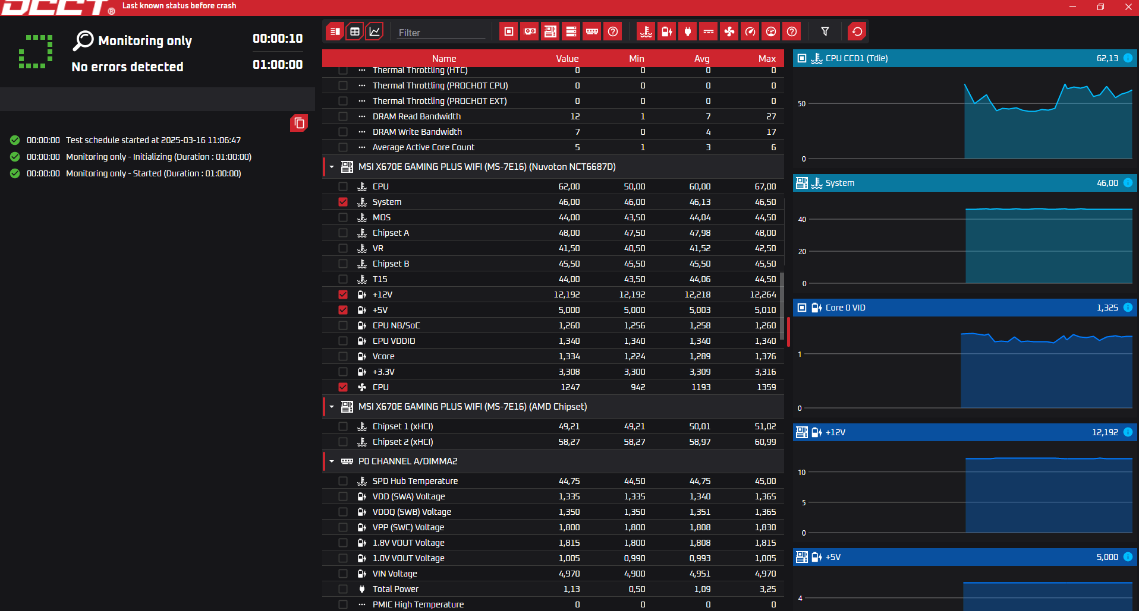
Task: Click the T15 temperature row name
Action: point(380,279)
